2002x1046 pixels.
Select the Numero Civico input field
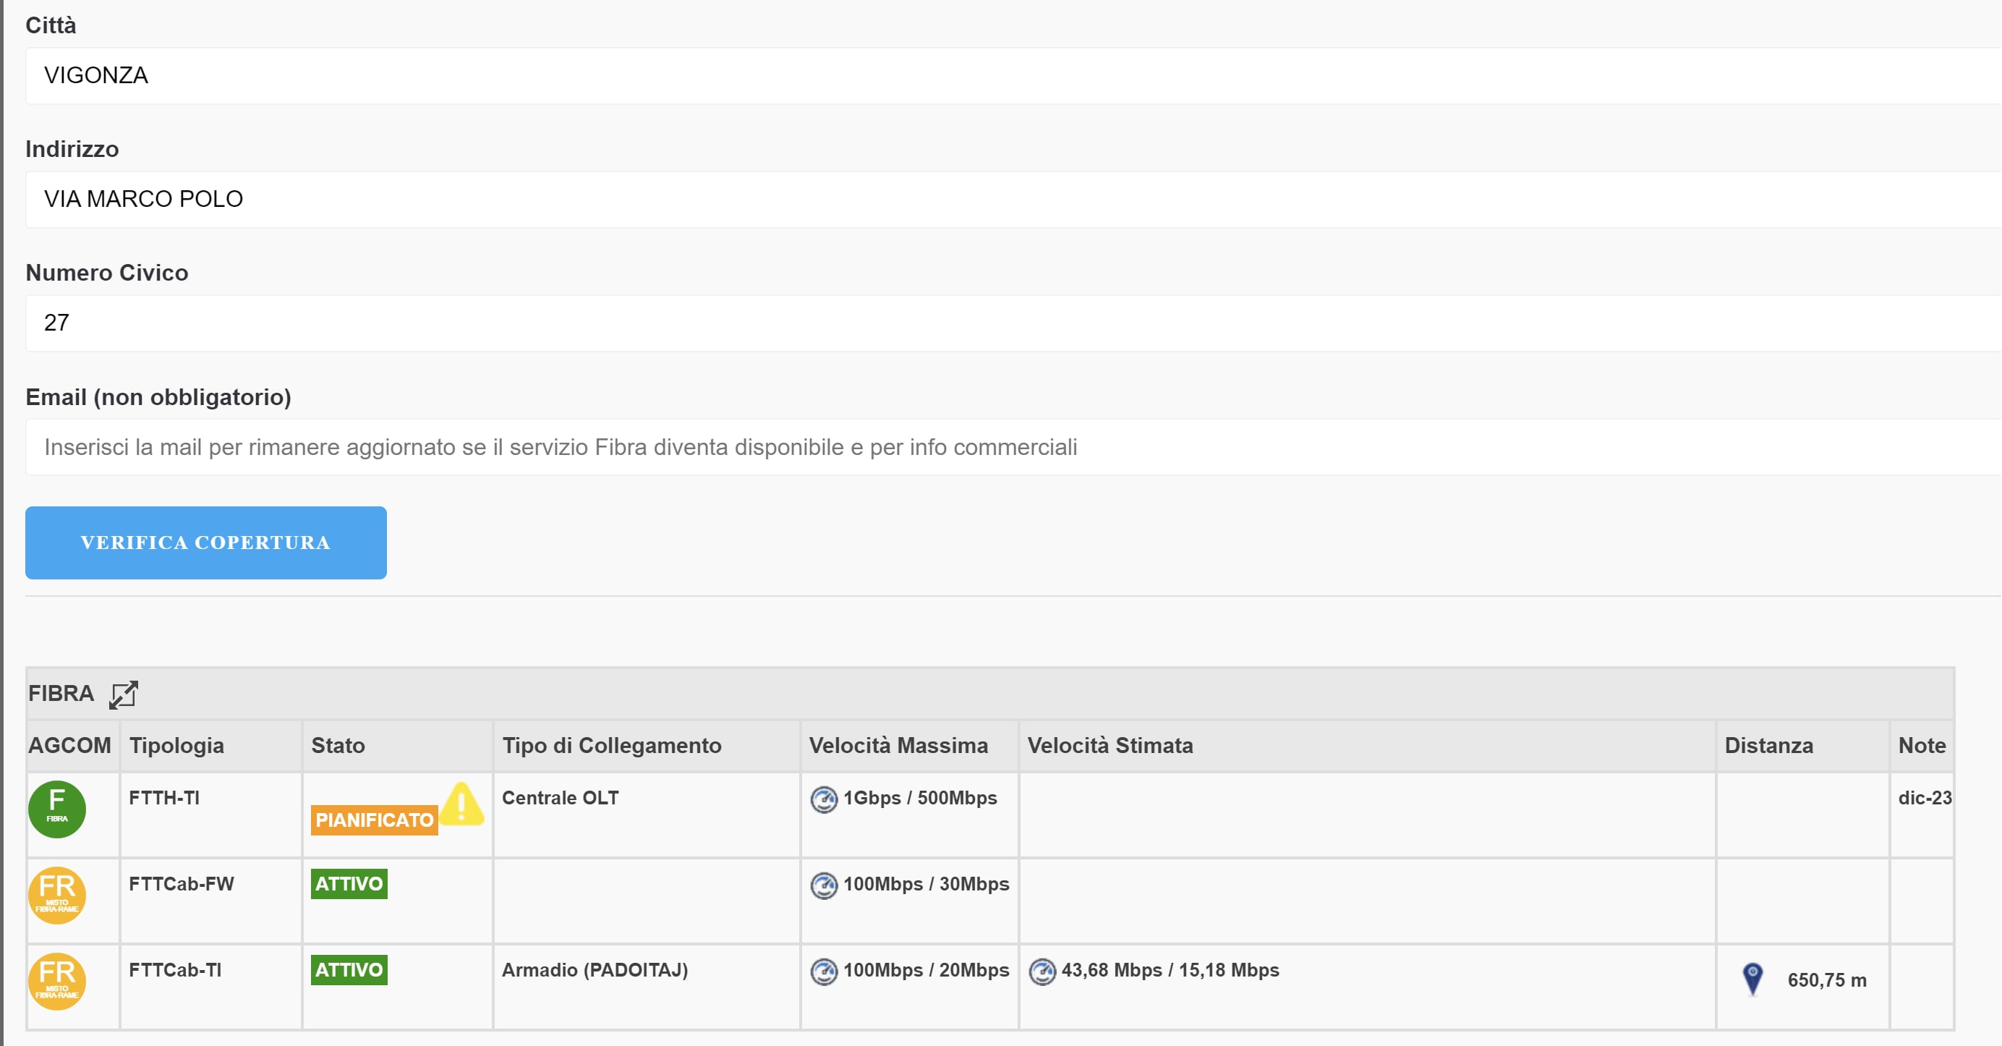[x=1010, y=323]
